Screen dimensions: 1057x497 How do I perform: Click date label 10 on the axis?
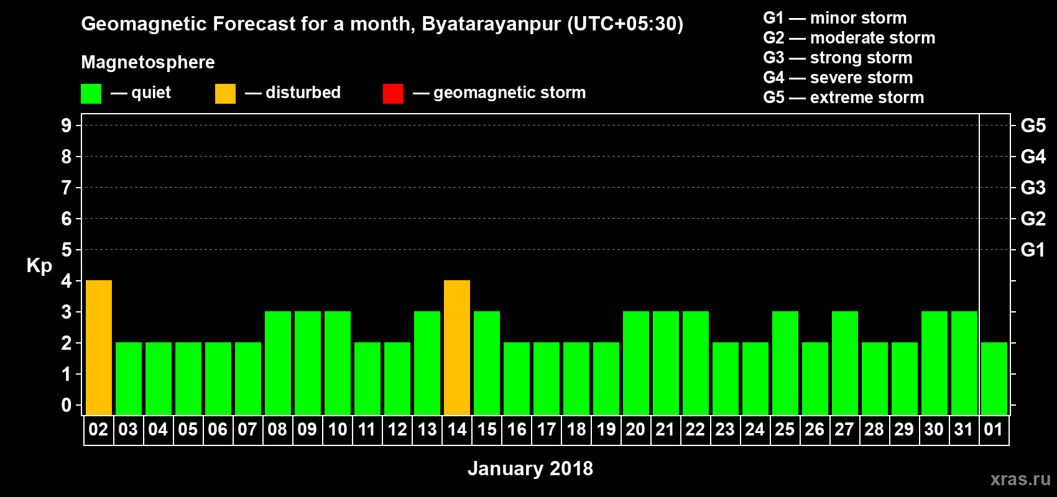pos(338,429)
